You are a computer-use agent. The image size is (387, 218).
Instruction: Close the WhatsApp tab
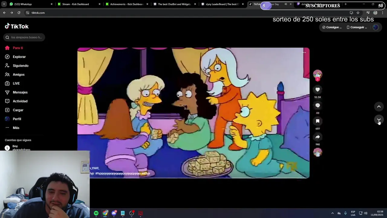[52, 4]
